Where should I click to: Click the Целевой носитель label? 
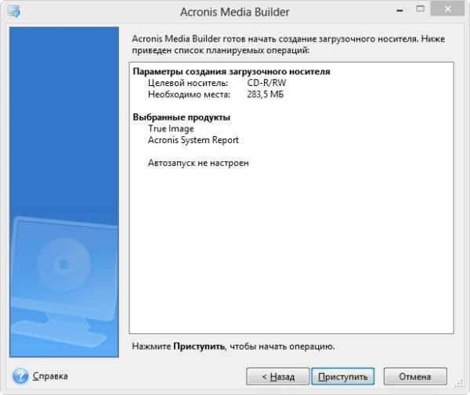pos(186,83)
